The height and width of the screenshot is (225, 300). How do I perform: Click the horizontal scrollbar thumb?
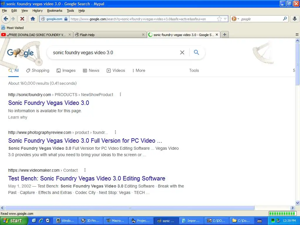click(x=129, y=208)
